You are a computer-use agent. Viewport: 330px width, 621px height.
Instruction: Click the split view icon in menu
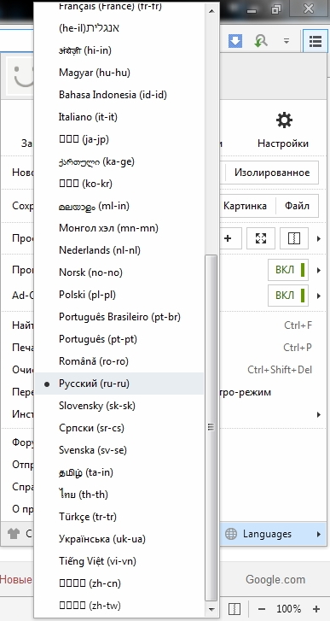tap(294, 238)
